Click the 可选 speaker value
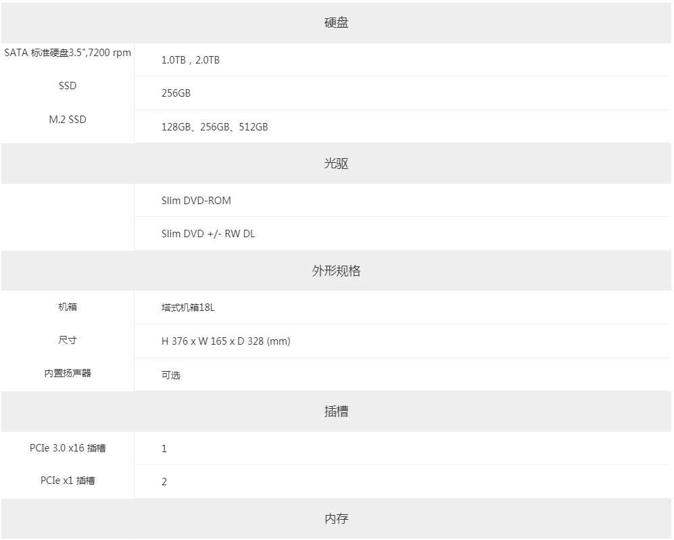Image resolution: width=674 pixels, height=540 pixels. tap(170, 375)
